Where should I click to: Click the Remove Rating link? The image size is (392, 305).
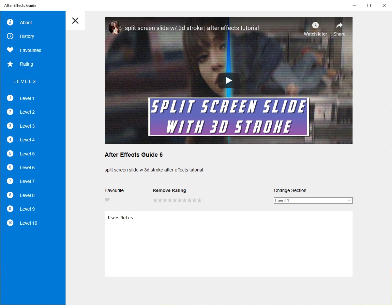pos(169,190)
